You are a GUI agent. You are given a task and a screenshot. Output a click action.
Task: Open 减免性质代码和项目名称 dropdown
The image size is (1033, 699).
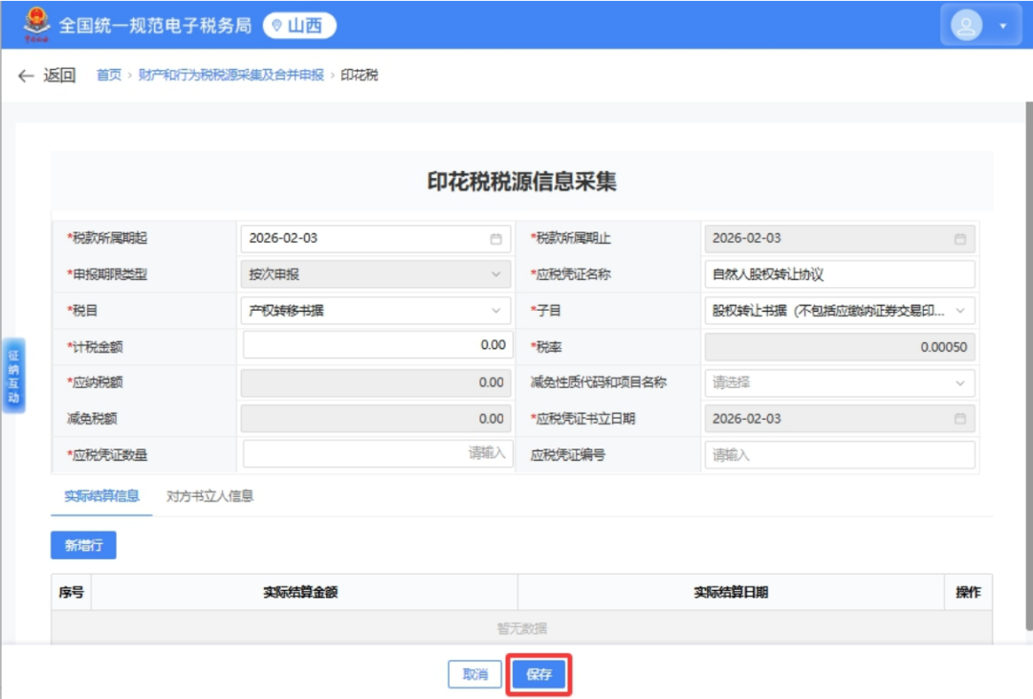tap(840, 382)
